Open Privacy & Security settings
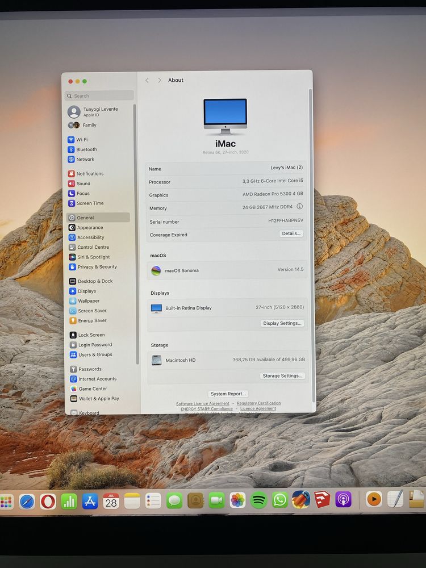The width and height of the screenshot is (426, 568). point(93,266)
